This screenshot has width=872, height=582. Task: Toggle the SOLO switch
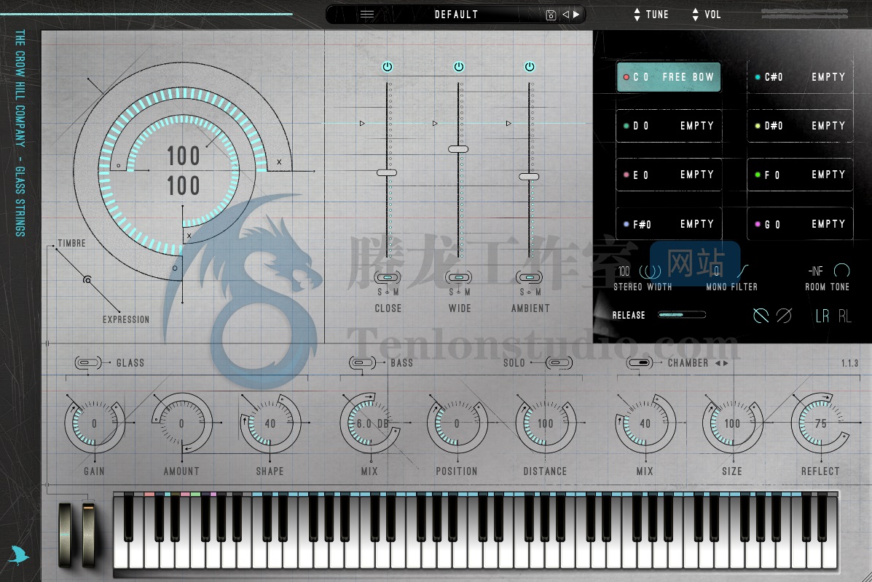559,363
